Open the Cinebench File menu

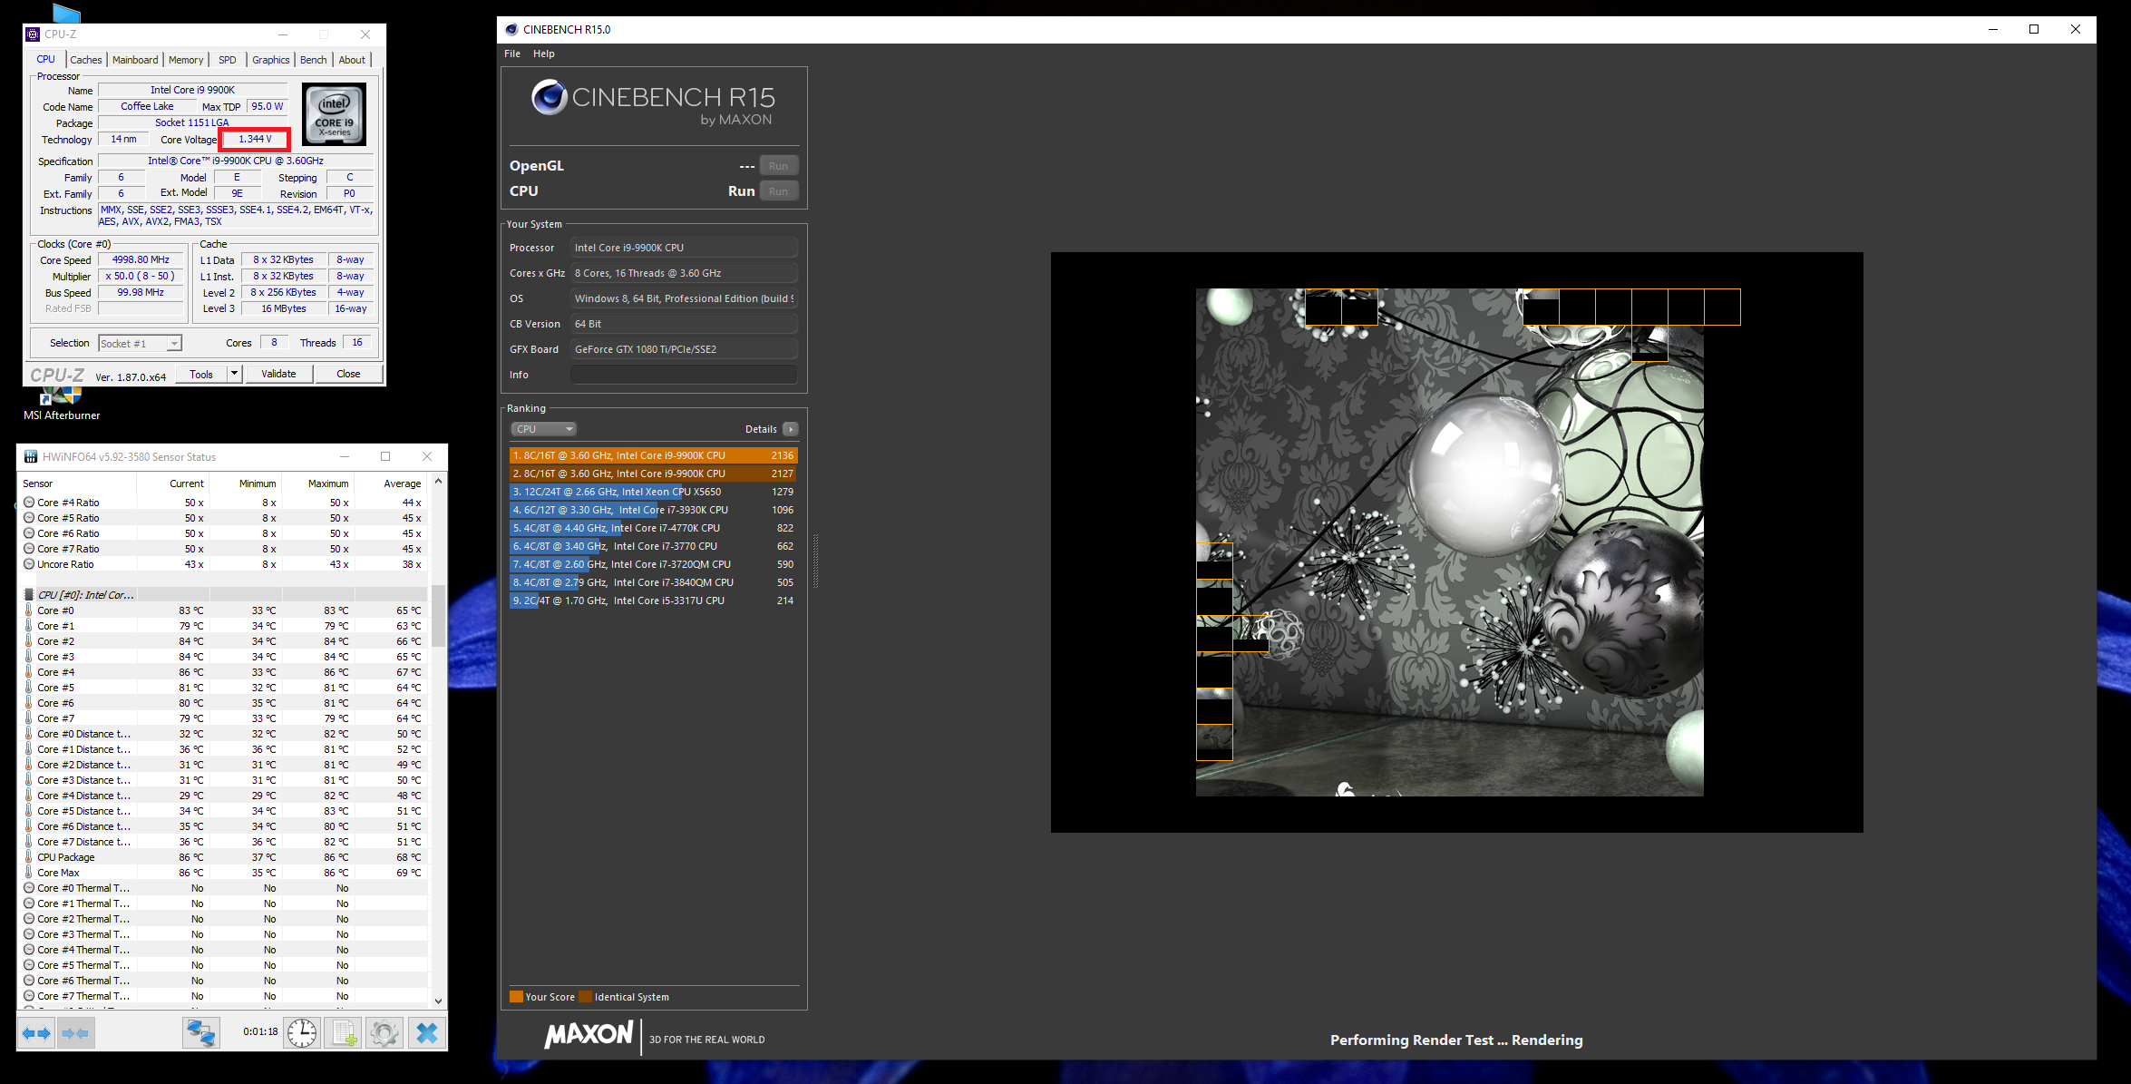(x=512, y=54)
